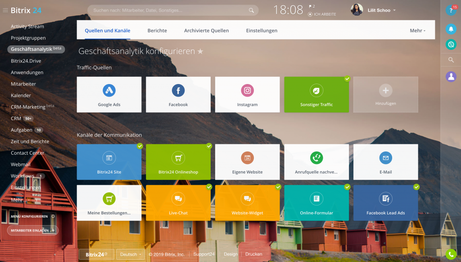Click the Google Ads source icon
The width and height of the screenshot is (461, 262).
point(109,90)
